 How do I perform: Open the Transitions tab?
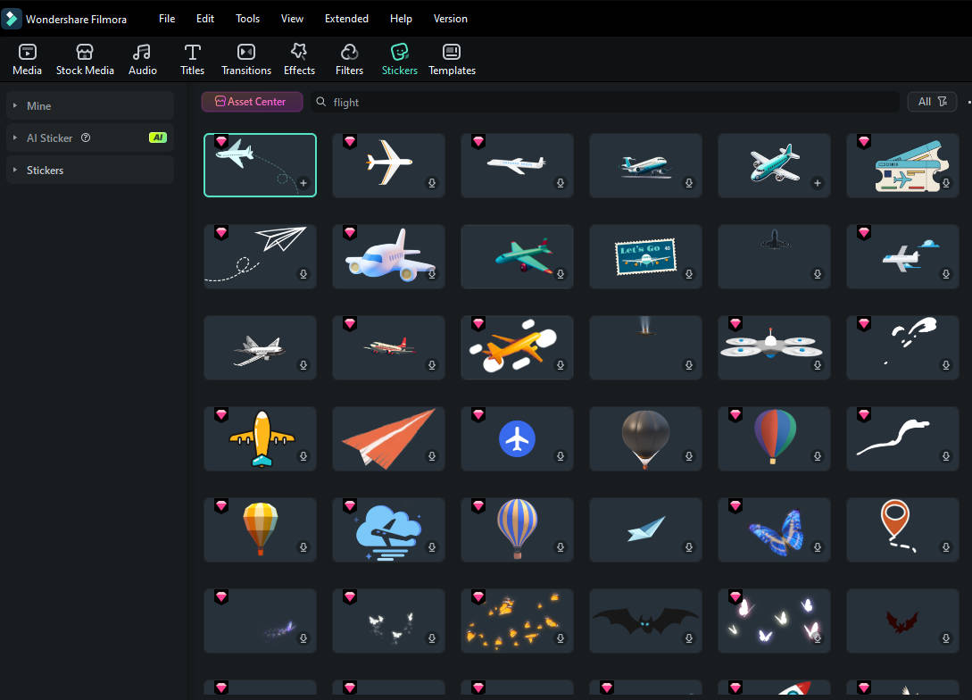pos(246,60)
